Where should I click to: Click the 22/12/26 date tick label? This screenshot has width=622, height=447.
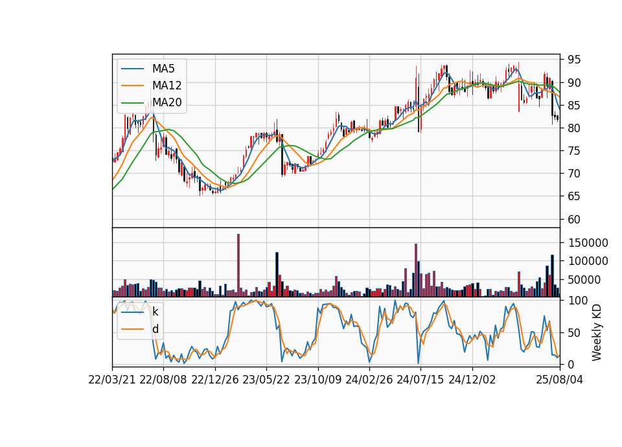(x=215, y=380)
